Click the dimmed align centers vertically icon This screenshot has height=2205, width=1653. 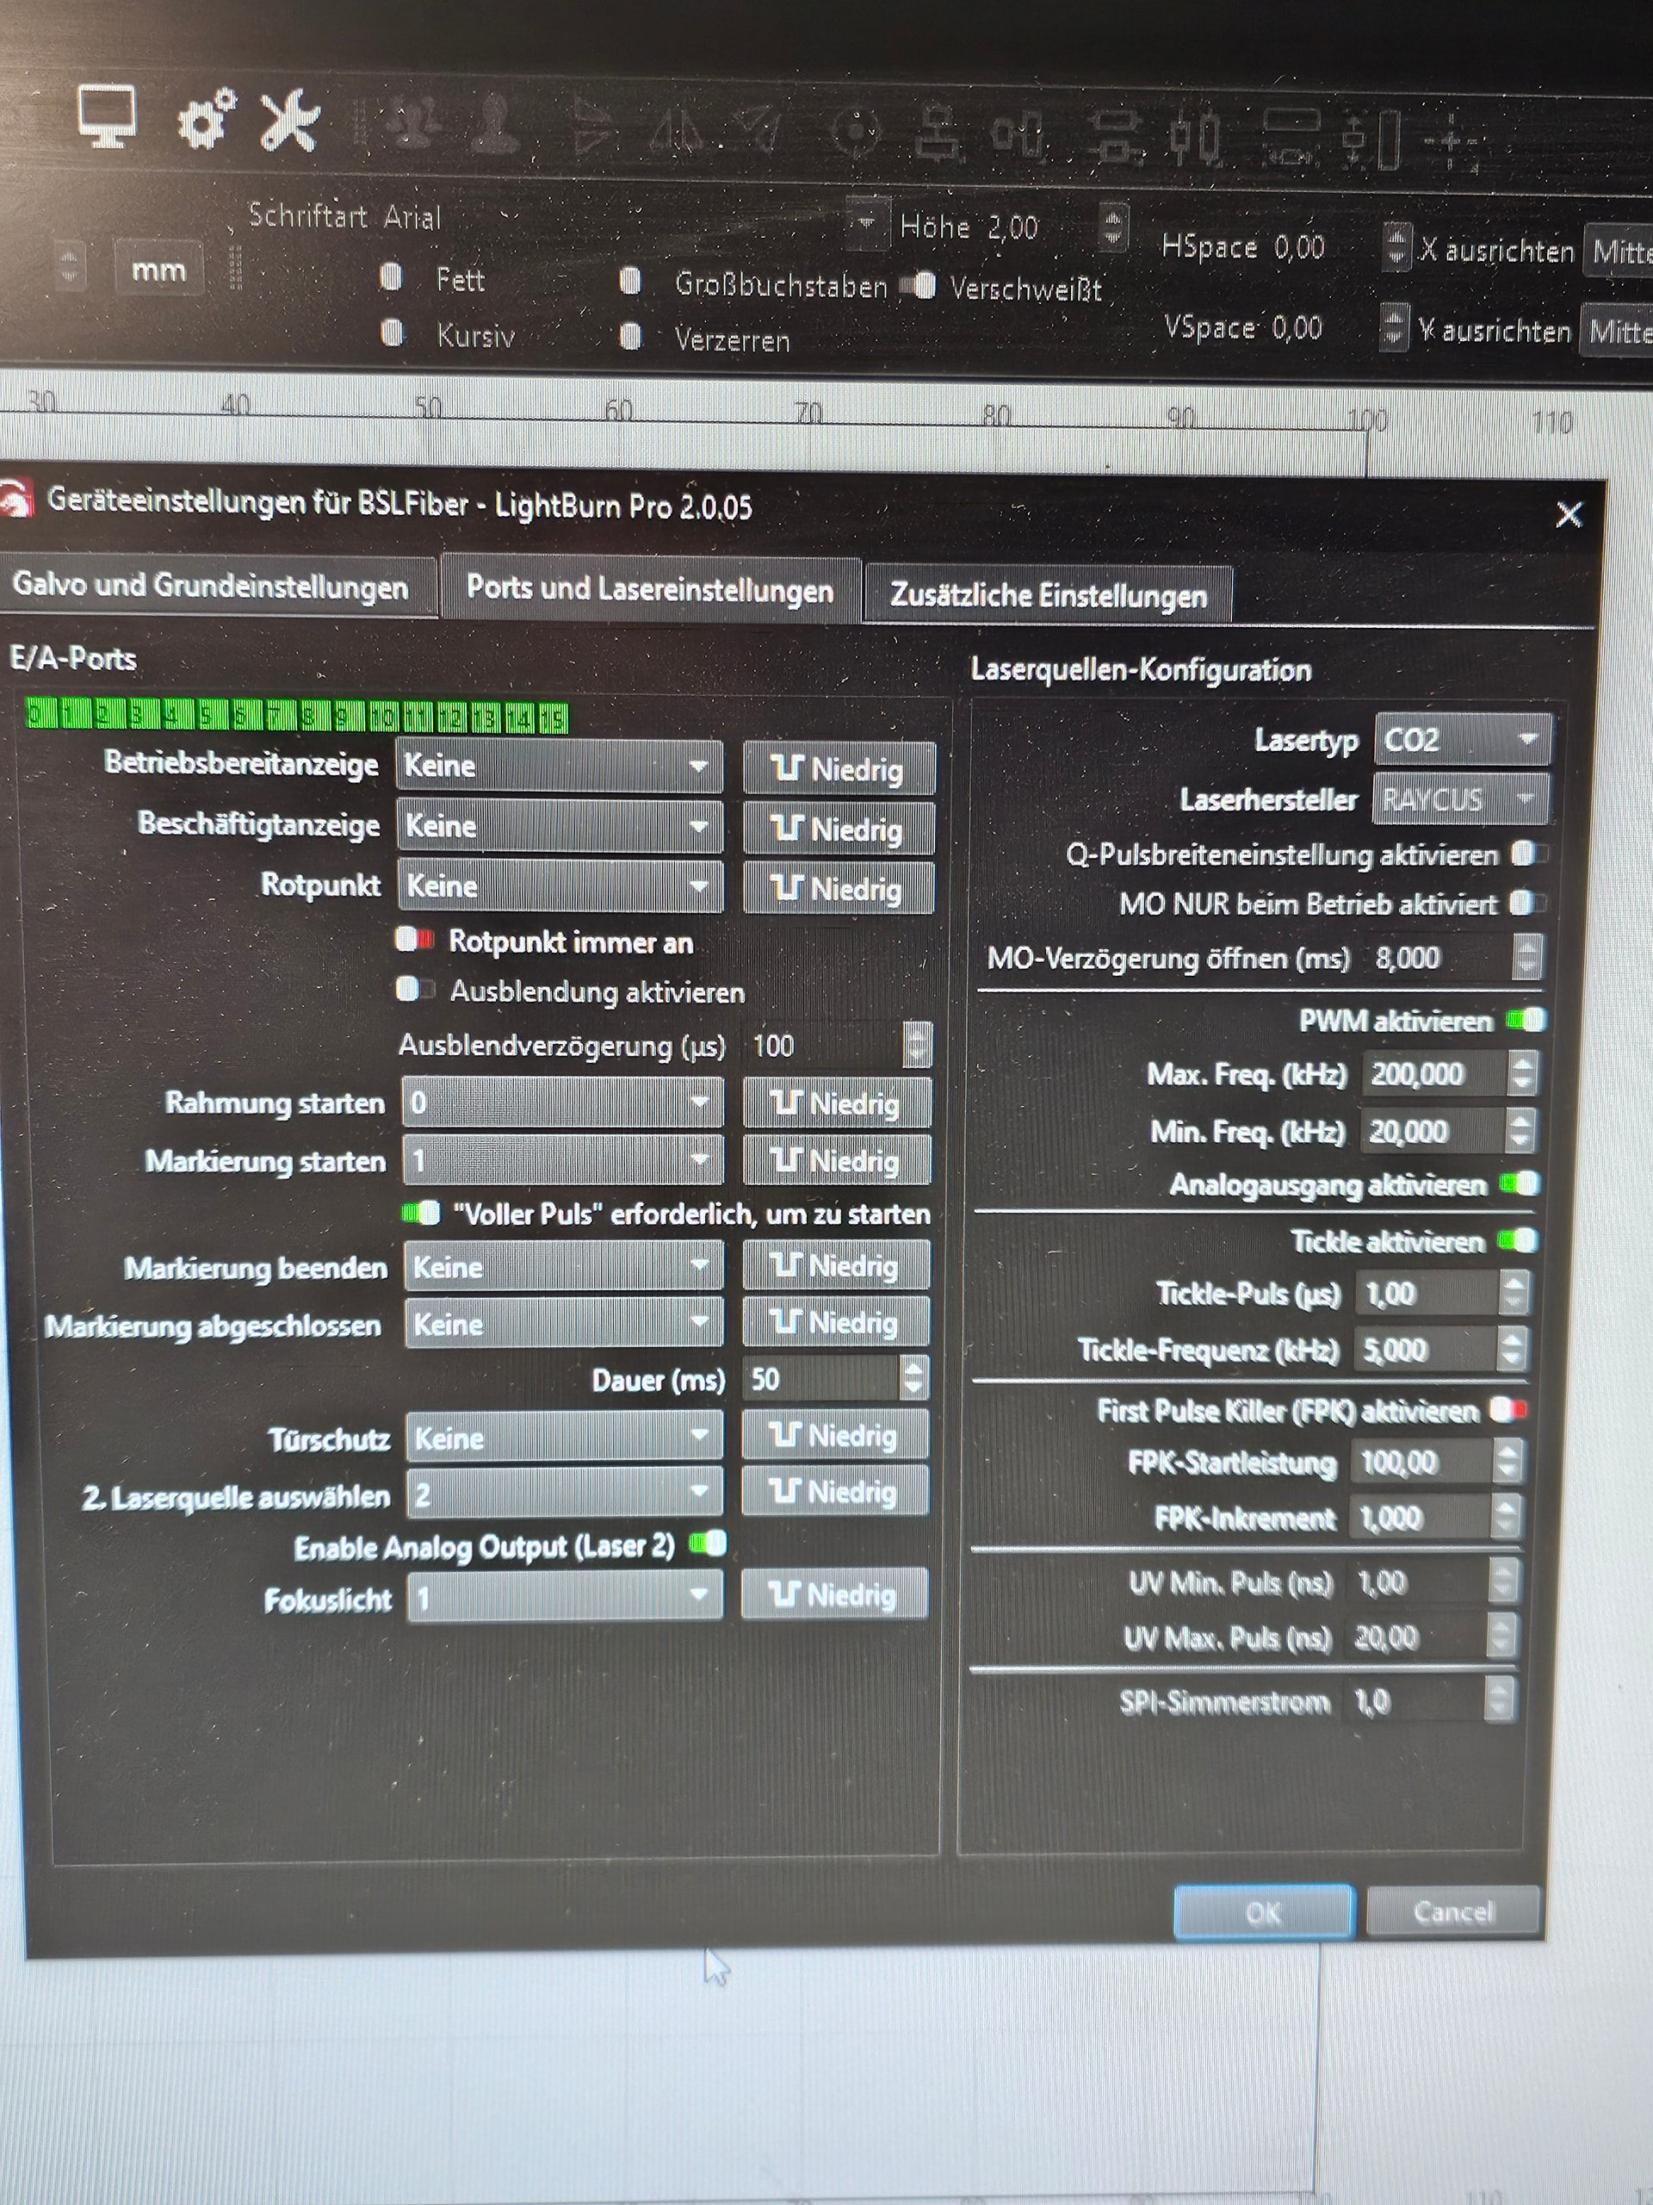1020,135
